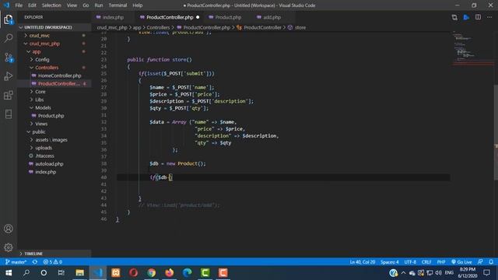Open the Extensions view
Screen dimensions: 498x280
tap(9, 95)
